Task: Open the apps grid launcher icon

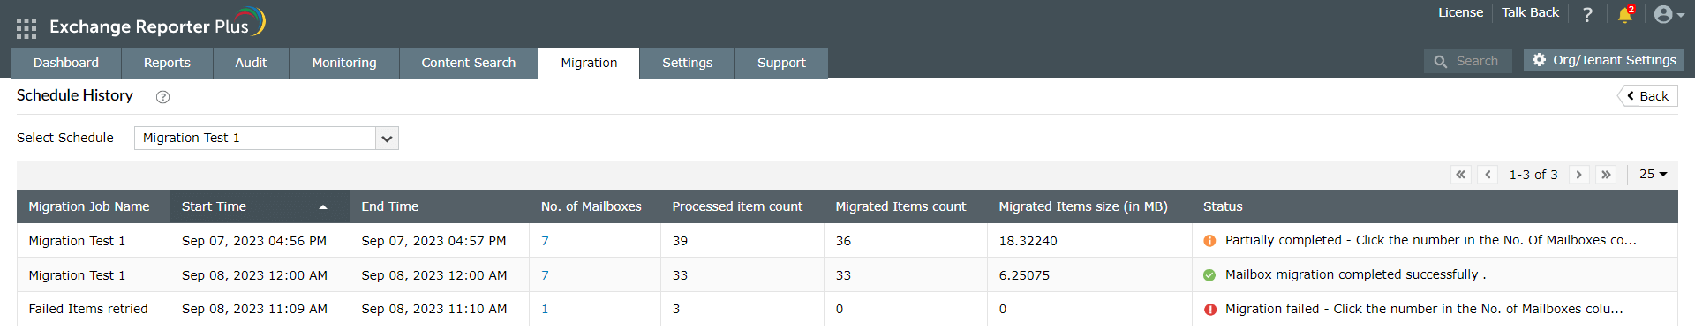Action: click(x=26, y=28)
